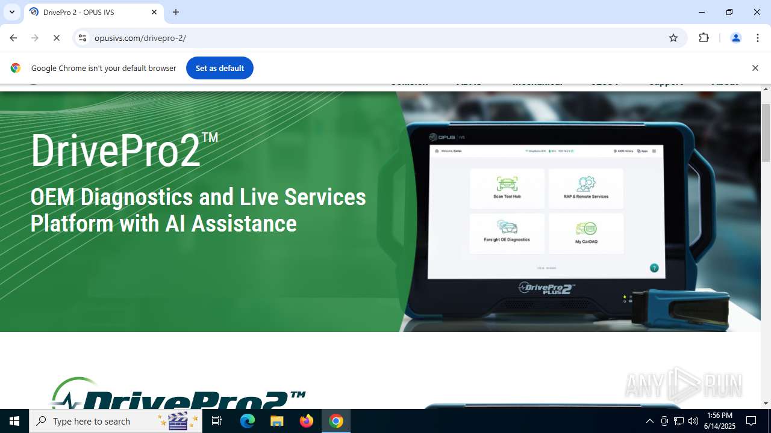Open a new tab with plus button

pos(176,12)
